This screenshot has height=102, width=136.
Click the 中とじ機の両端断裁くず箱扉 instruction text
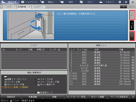pyautogui.click(x=77, y=14)
